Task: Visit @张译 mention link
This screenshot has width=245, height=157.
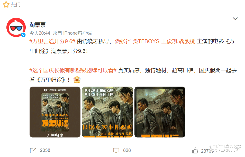Action: (x=123, y=41)
